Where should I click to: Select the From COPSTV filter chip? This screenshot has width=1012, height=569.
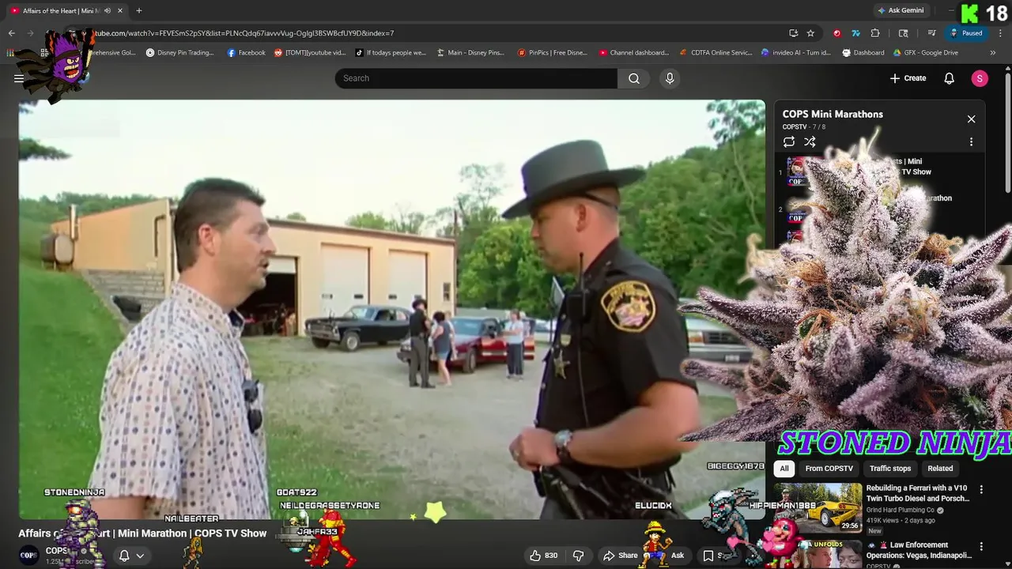pos(829,469)
